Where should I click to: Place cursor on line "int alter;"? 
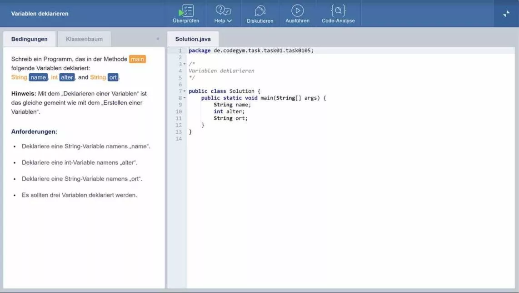point(229,111)
